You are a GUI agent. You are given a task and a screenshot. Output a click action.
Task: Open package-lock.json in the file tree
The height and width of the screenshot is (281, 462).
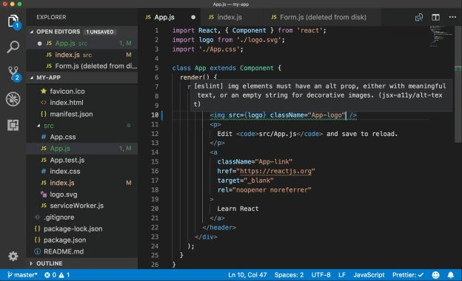pos(82,229)
